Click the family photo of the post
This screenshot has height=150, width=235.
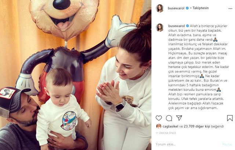[76, 75]
